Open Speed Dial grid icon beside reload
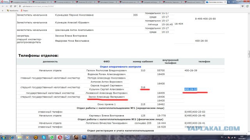The width and height of the screenshot is (250, 140). point(15,6)
